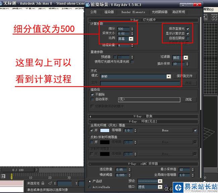Click the 适应数量 field showing 0.85
Screen dimensions: 218x193
(x=121, y=170)
